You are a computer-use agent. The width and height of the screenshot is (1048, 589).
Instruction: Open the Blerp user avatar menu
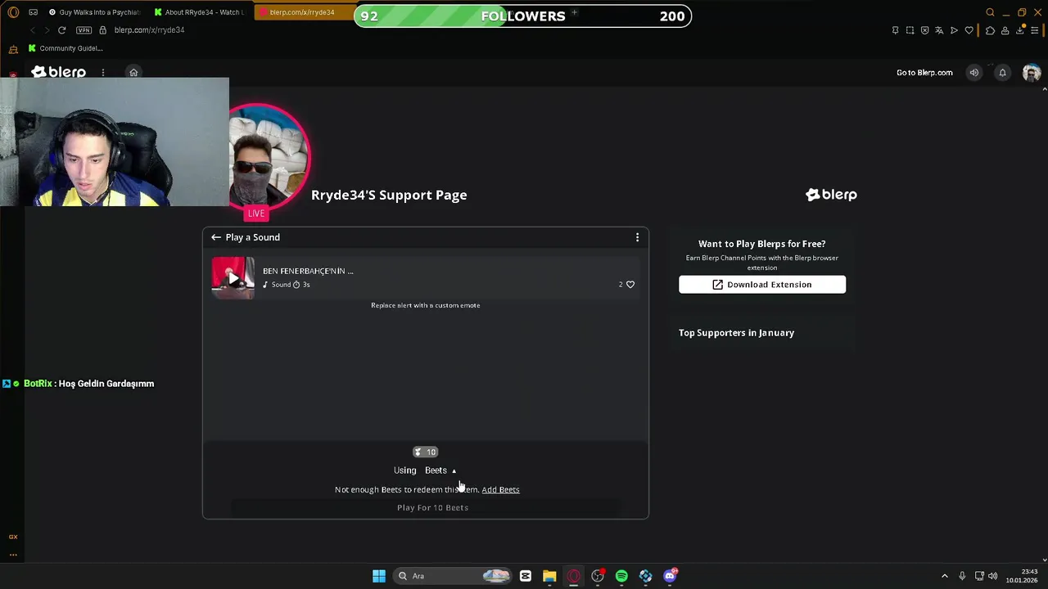click(1032, 73)
